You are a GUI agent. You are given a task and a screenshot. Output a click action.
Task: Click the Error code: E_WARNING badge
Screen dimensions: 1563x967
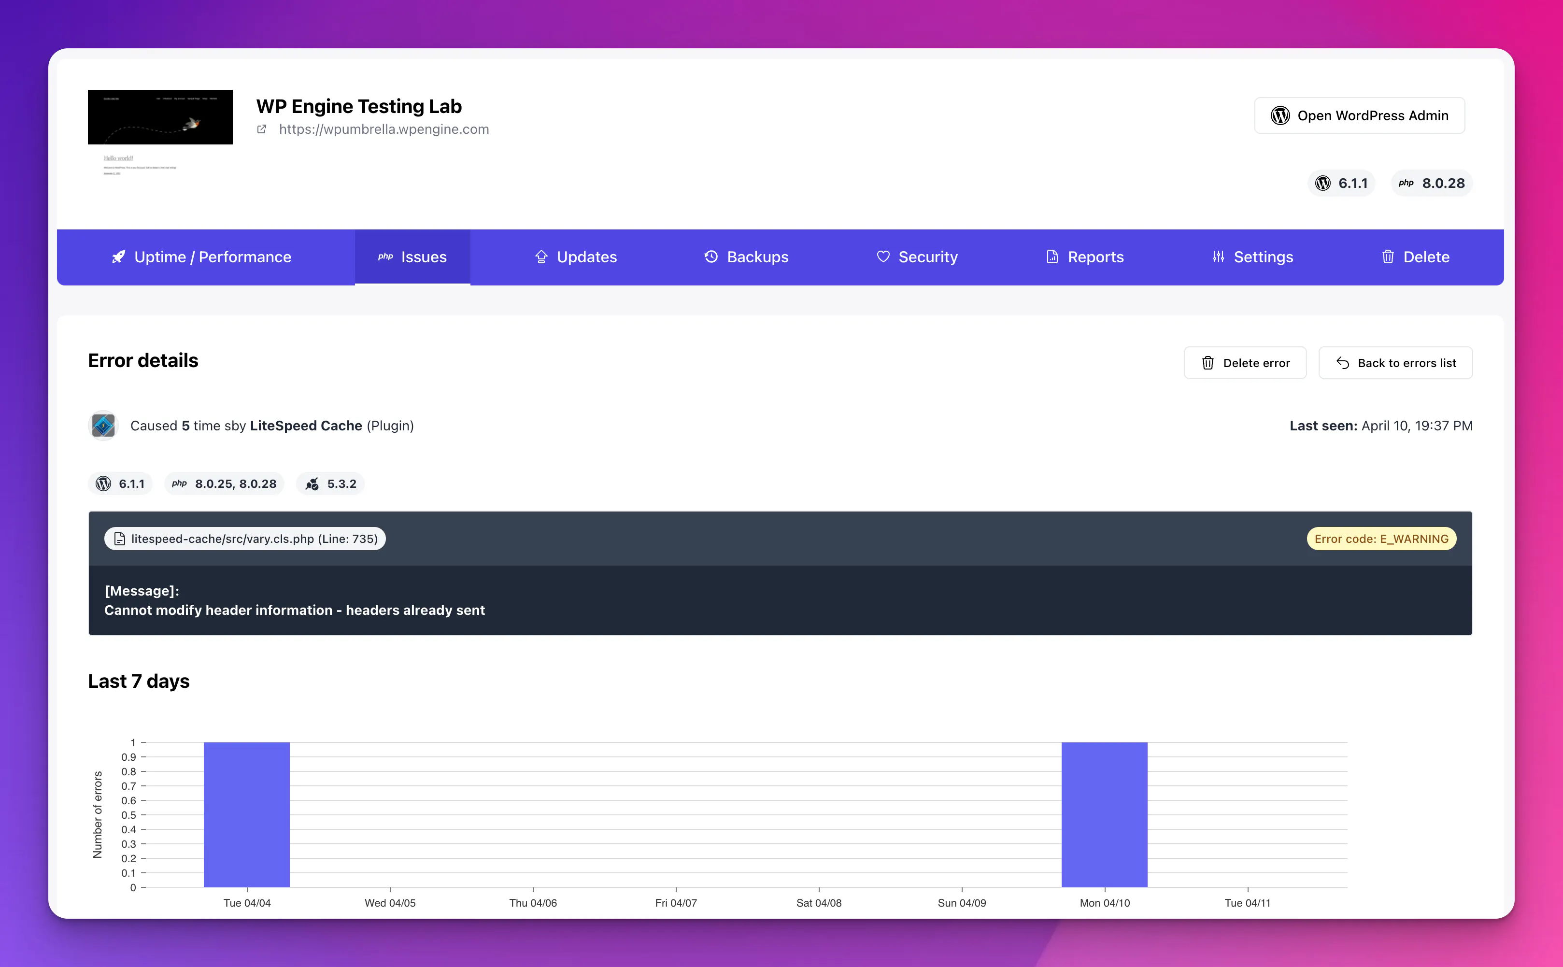tap(1381, 539)
